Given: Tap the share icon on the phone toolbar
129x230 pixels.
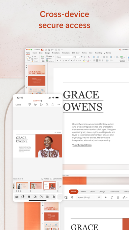Looking at the screenshot, I should (53, 104).
